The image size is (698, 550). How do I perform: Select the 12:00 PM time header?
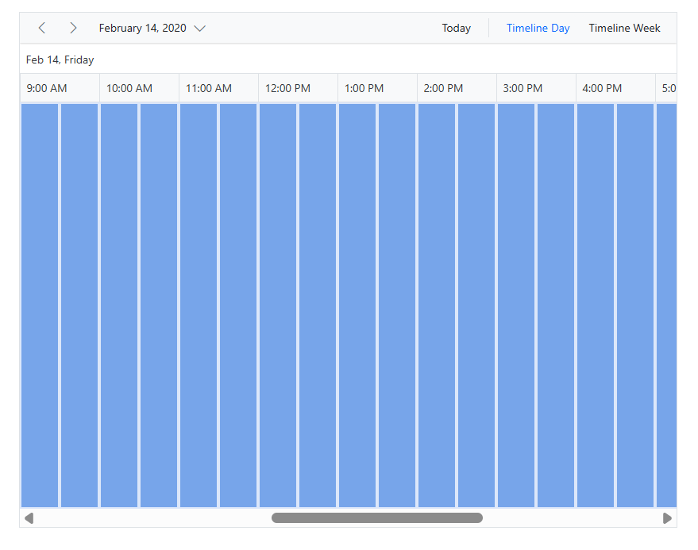coord(298,88)
